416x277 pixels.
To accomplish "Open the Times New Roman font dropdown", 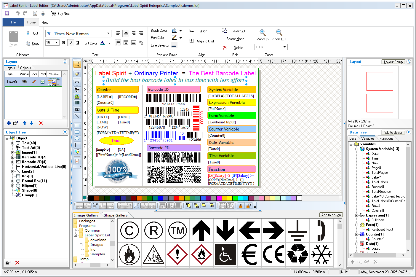I will pos(108,34).
